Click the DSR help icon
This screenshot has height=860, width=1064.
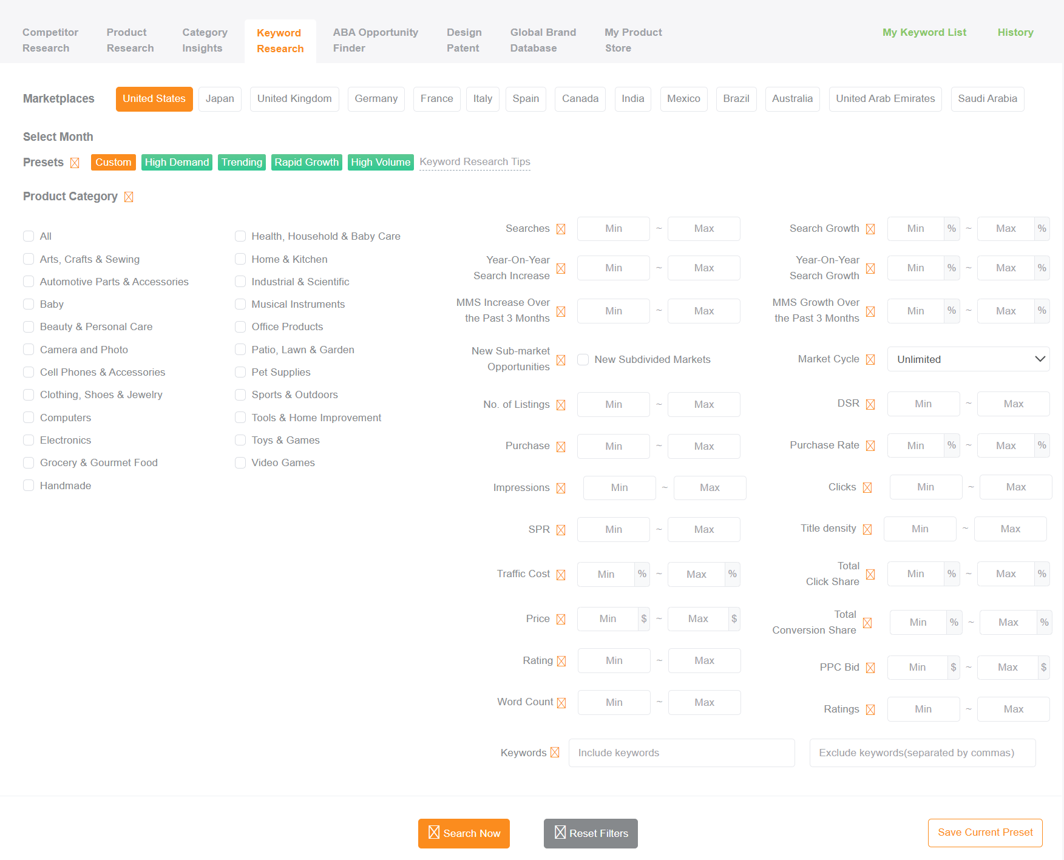872,403
